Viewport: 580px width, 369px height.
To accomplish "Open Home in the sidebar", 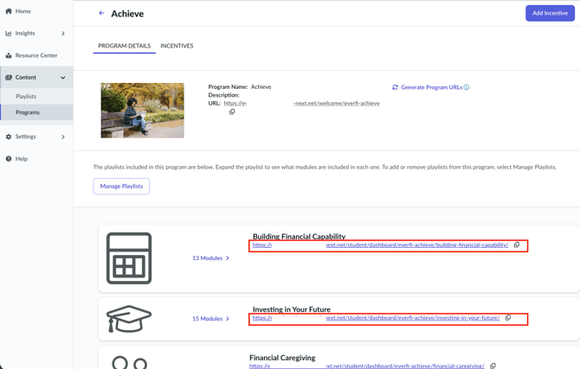I will pyautogui.click(x=23, y=11).
